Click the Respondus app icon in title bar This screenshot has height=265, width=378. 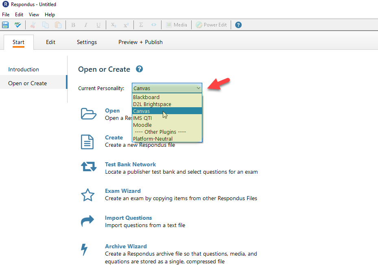(6, 4)
